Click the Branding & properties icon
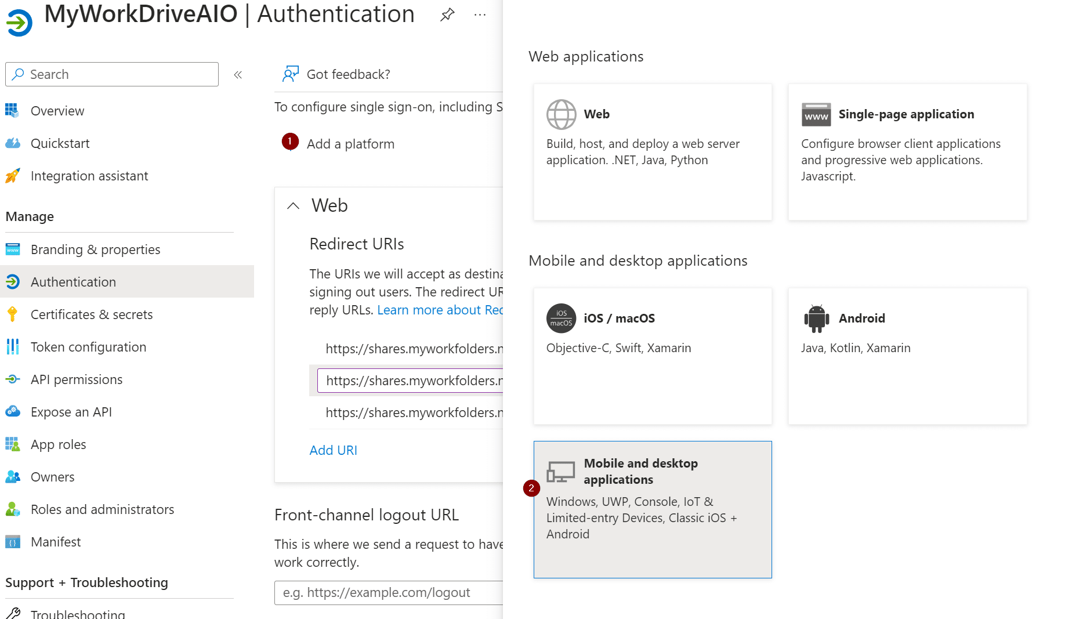Viewport: 1072px width, 619px height. [x=13, y=249]
